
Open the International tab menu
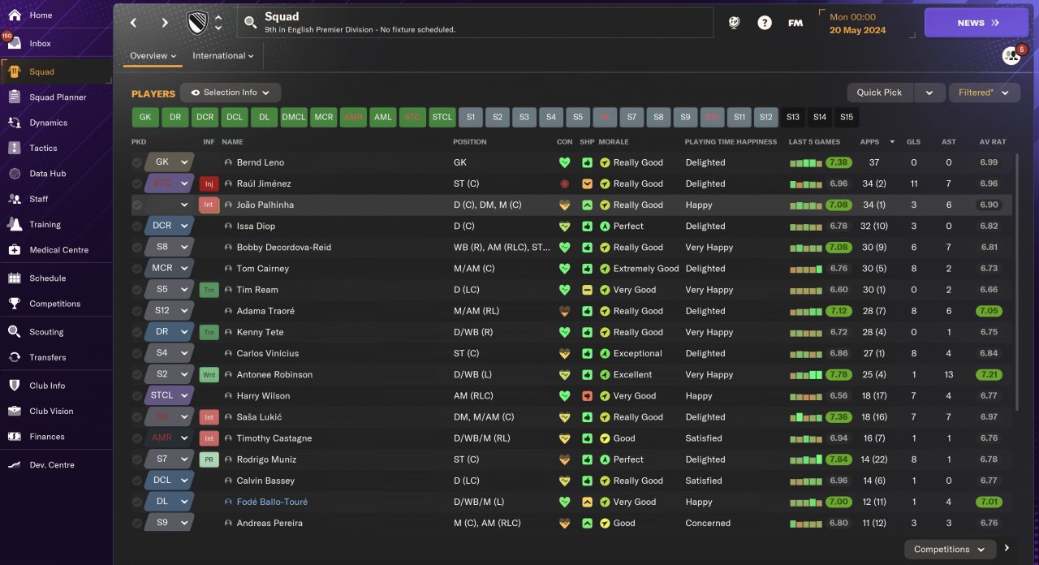pyautogui.click(x=223, y=56)
